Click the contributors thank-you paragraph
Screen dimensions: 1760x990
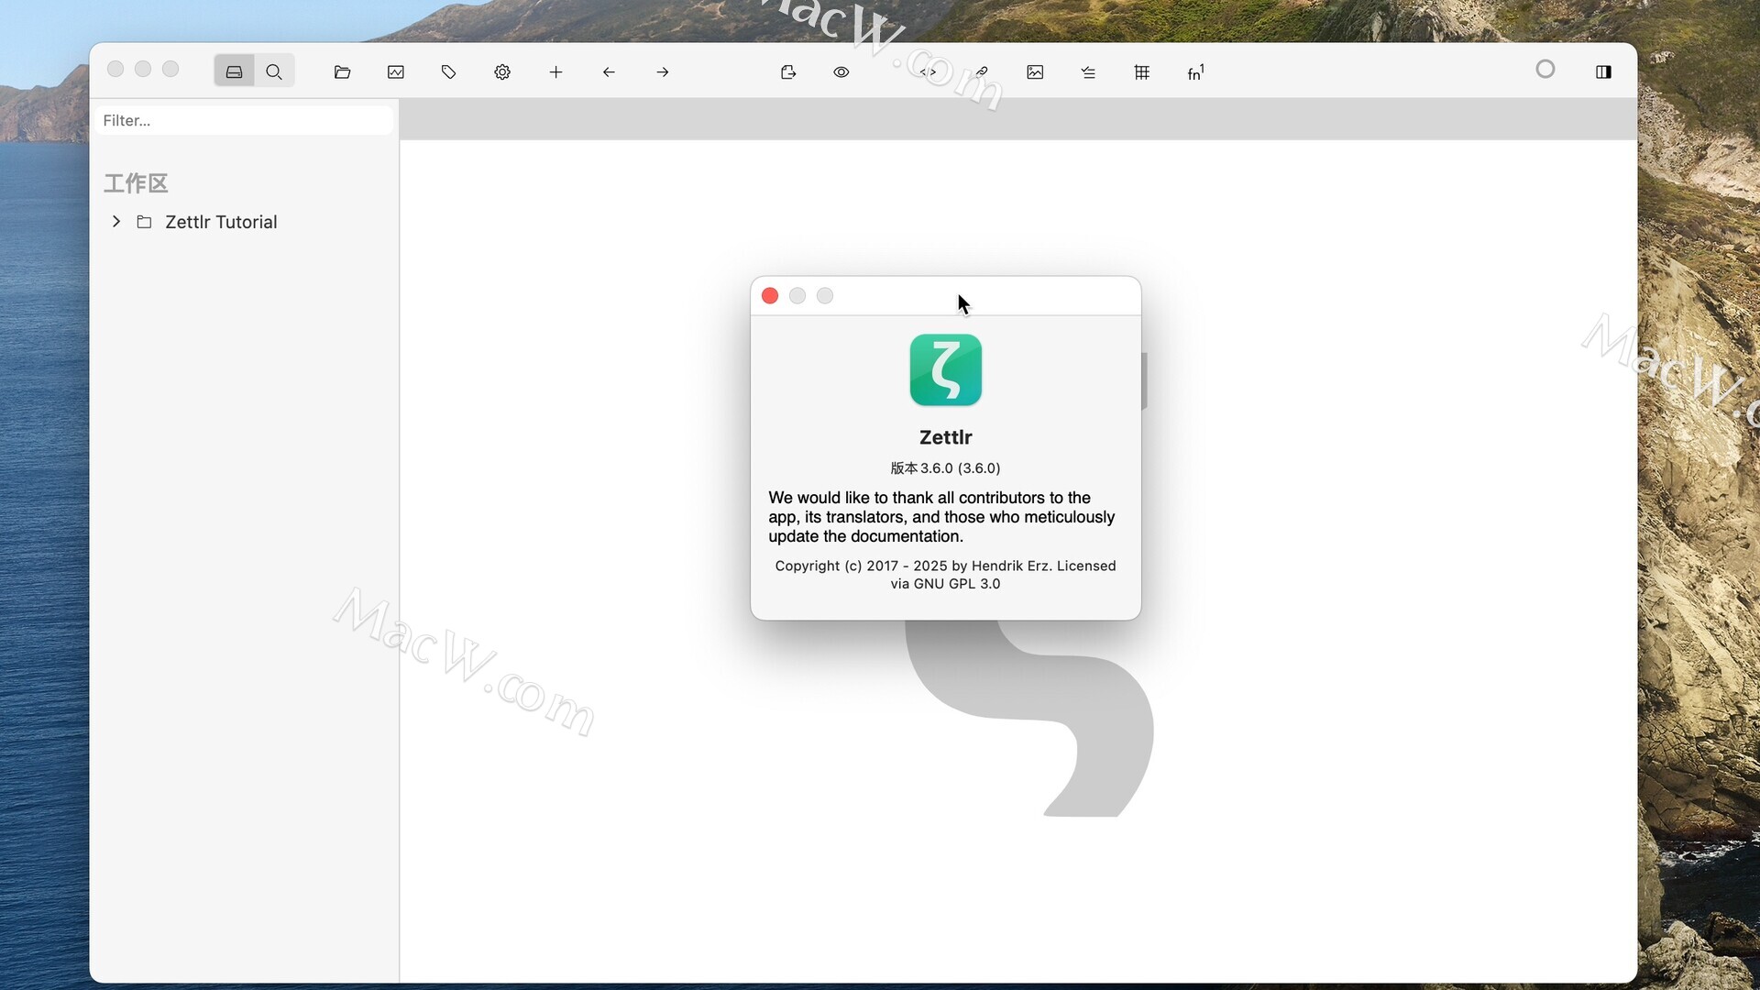coord(941,517)
